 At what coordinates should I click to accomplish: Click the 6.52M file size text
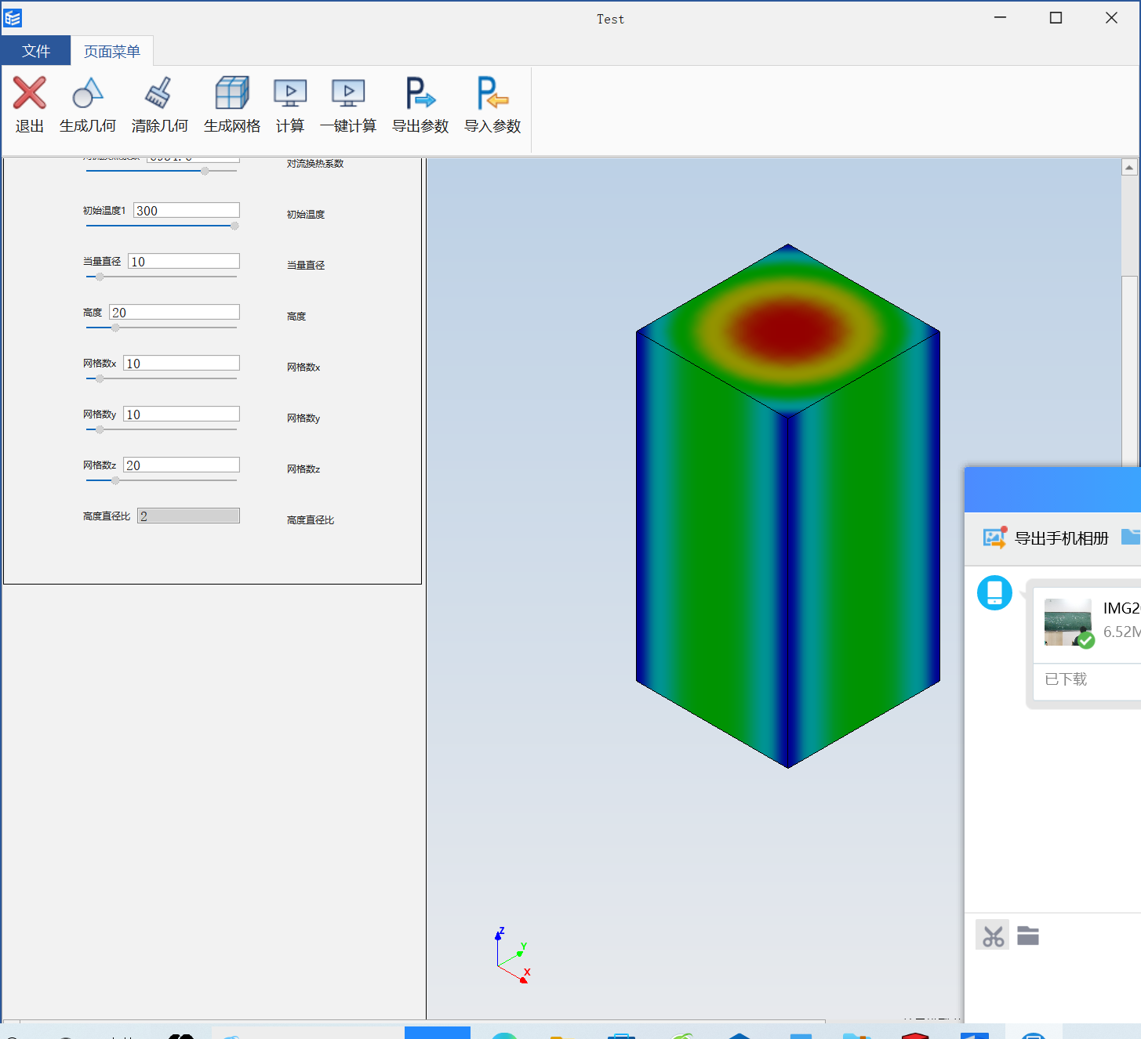1121,632
